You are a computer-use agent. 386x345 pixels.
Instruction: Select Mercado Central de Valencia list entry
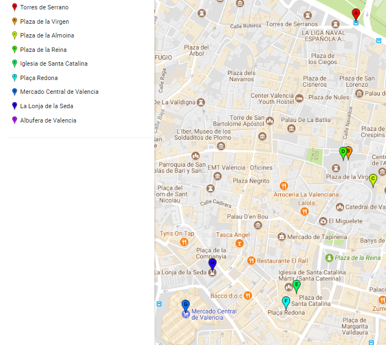point(59,92)
